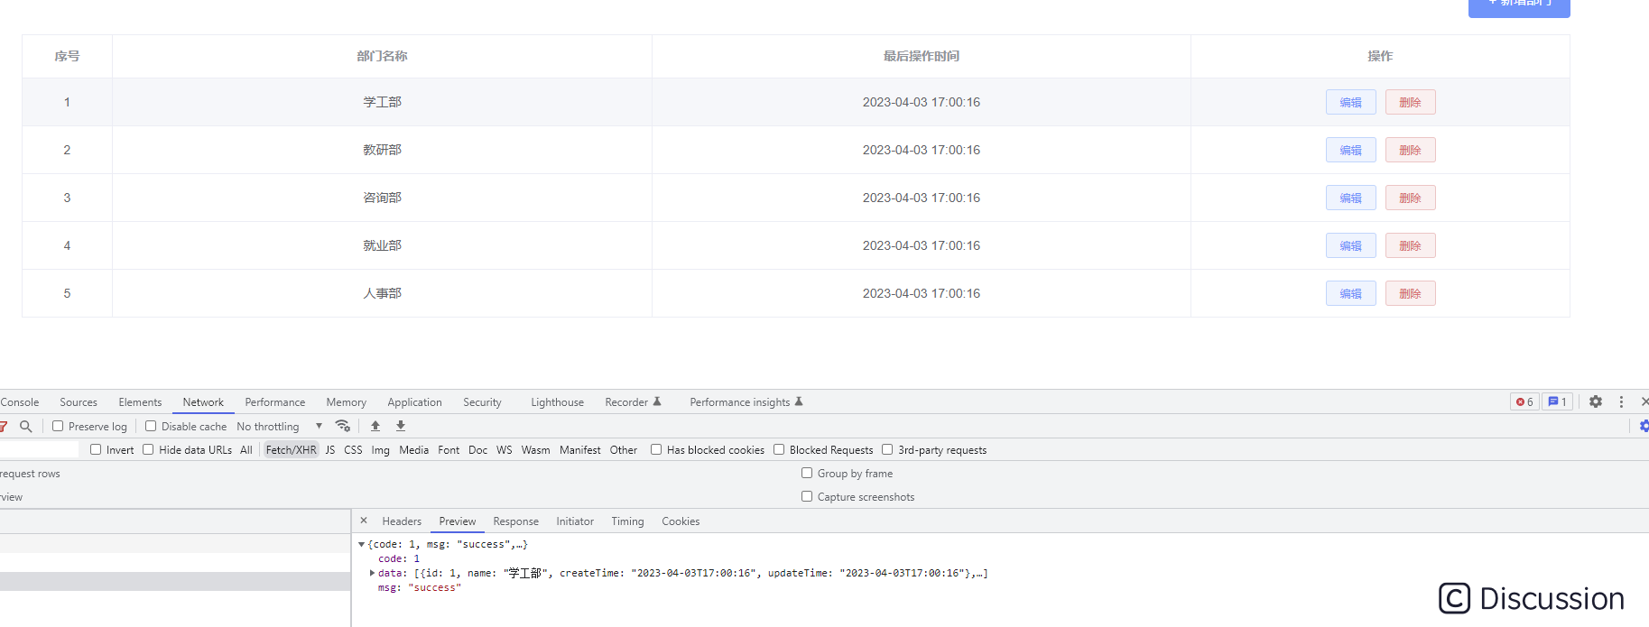Screen dimensions: 1649x627
Task: Select the Font request type filter
Action: click(x=449, y=450)
